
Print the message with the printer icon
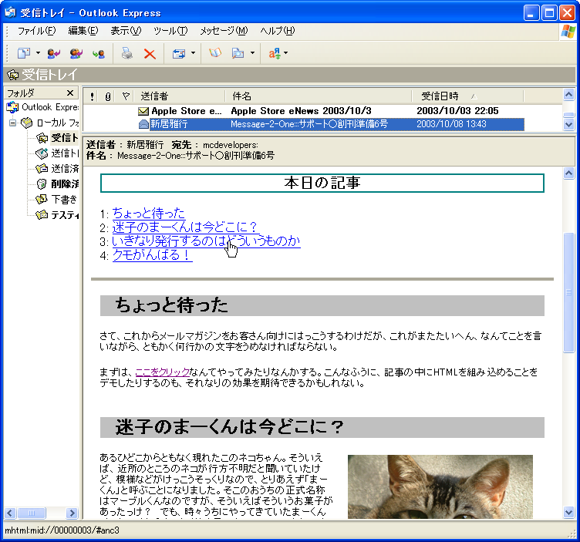[x=126, y=53]
